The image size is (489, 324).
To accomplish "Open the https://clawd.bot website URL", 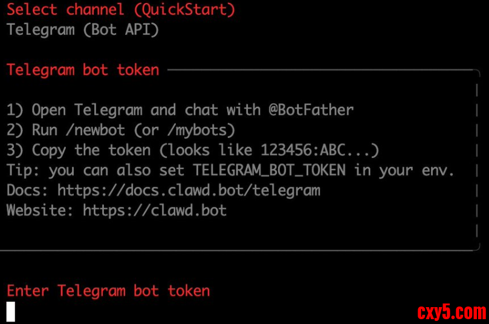I will pyautogui.click(x=155, y=211).
